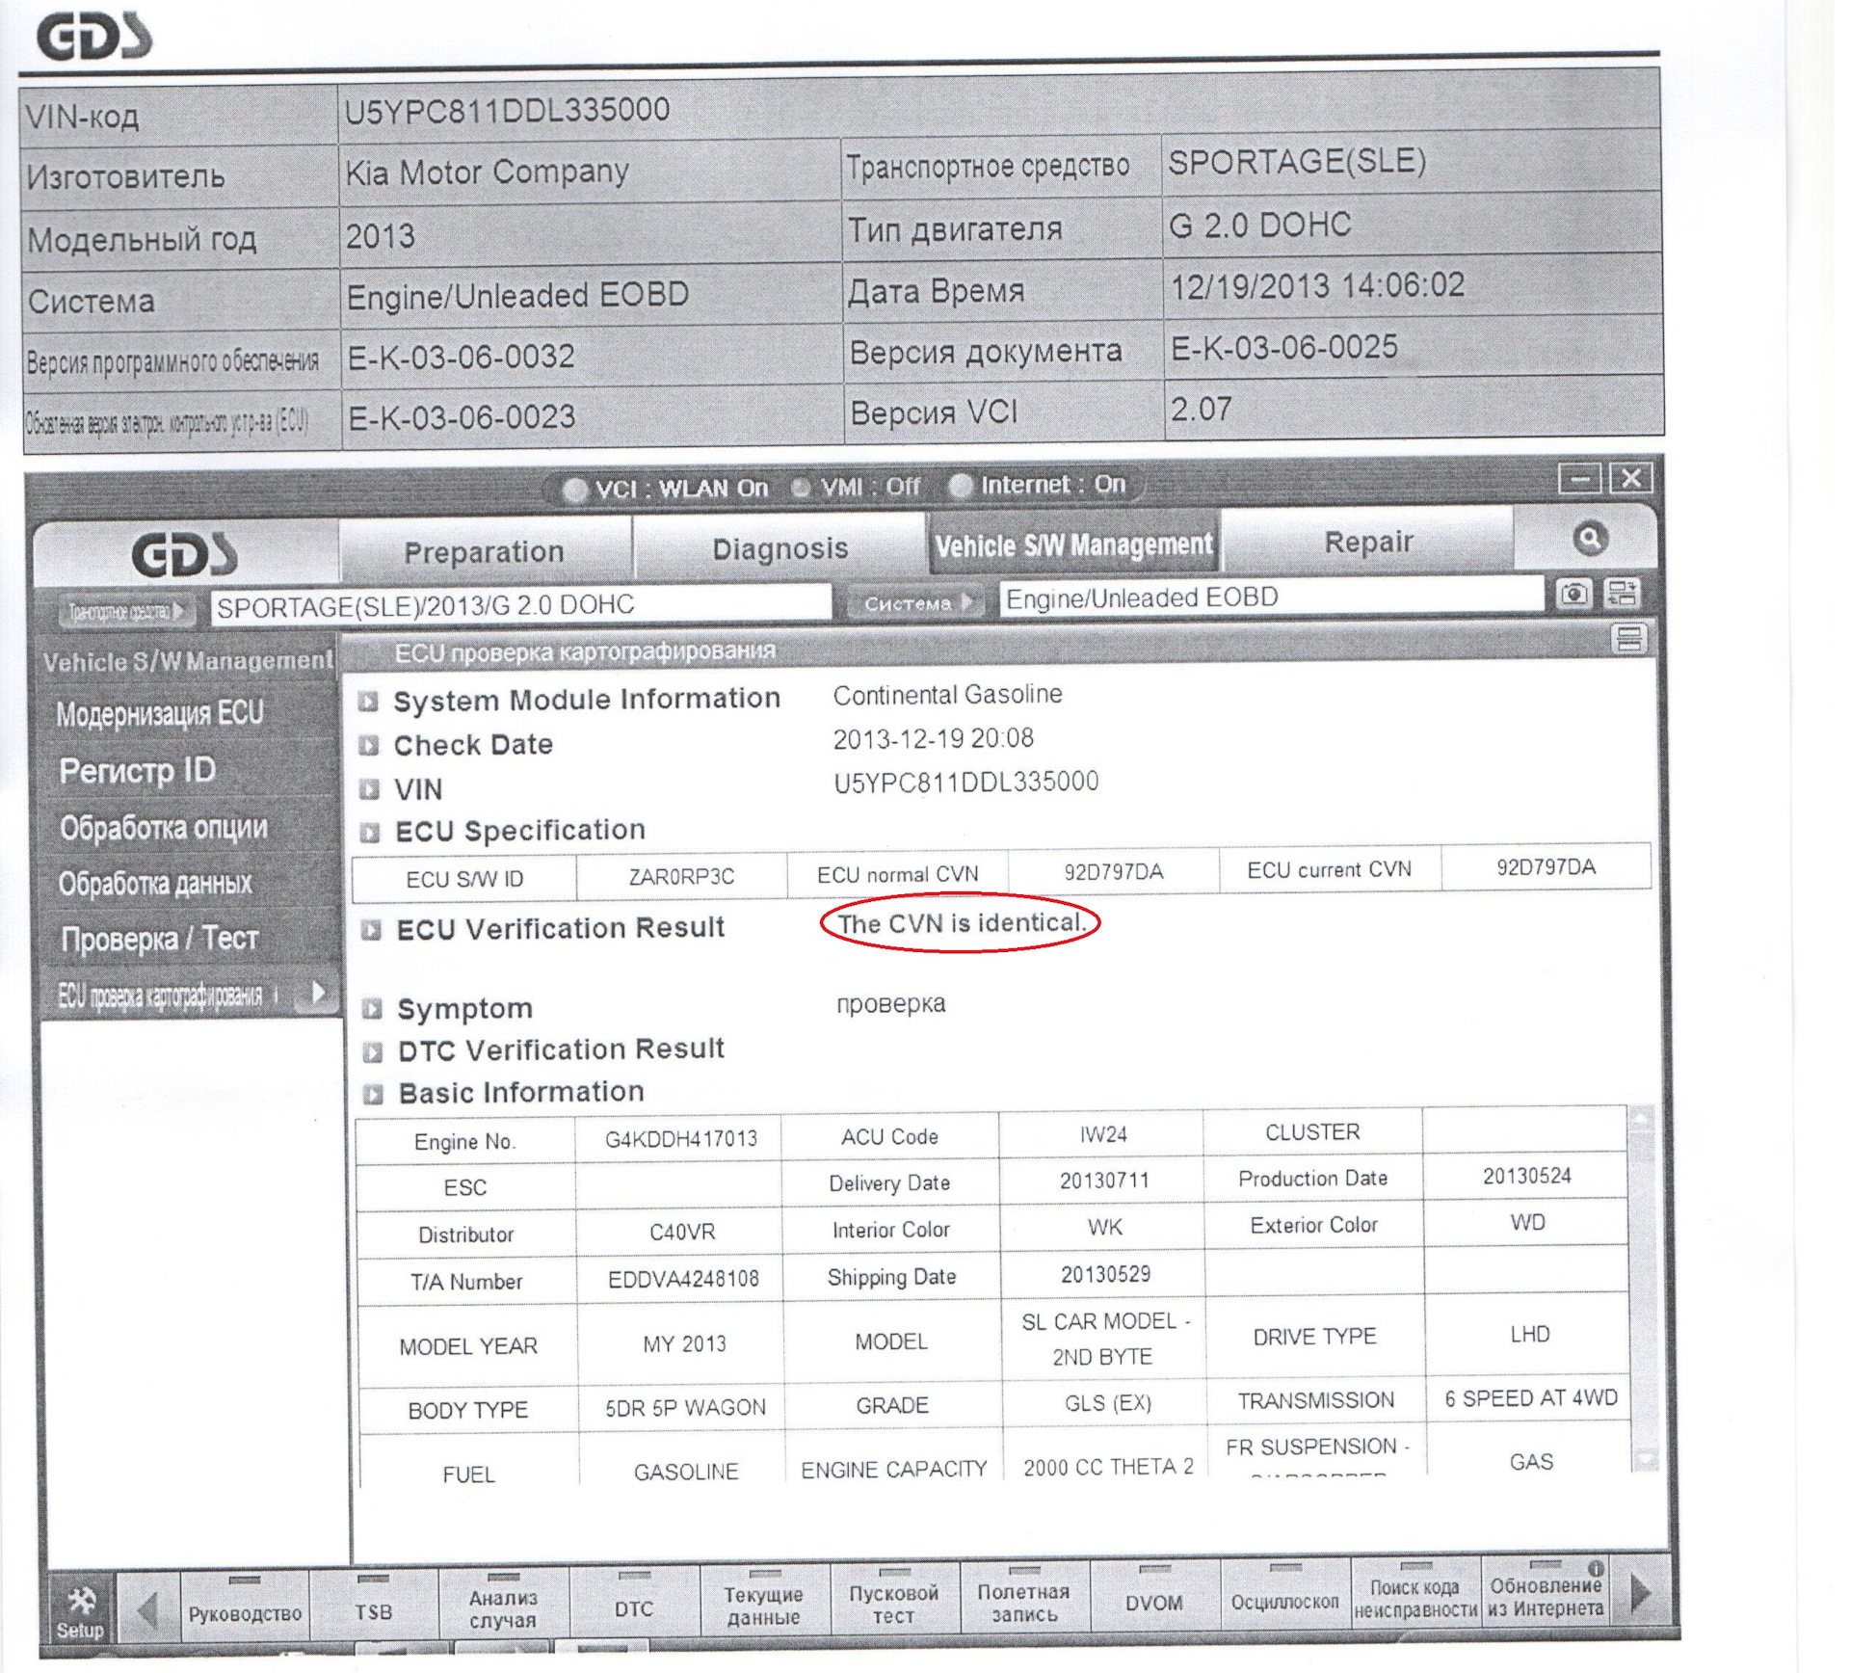
Task: Switch to the Diagnosis tab
Action: click(x=780, y=549)
